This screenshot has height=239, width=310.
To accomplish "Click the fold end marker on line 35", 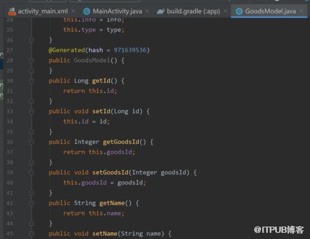I will [x=32, y=132].
